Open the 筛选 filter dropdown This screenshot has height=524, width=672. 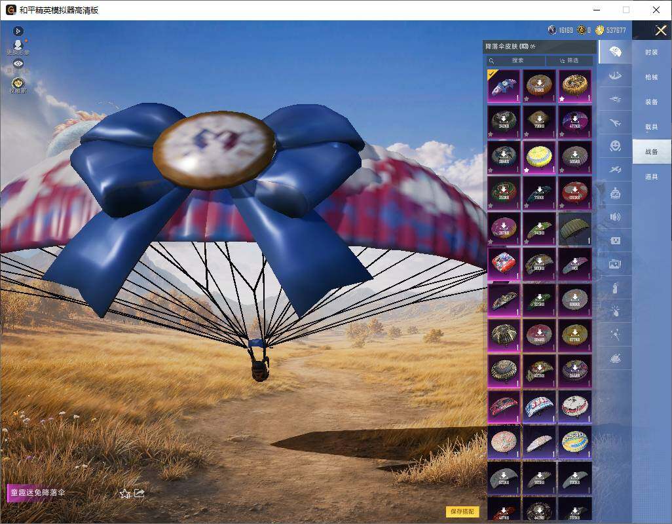(x=570, y=61)
